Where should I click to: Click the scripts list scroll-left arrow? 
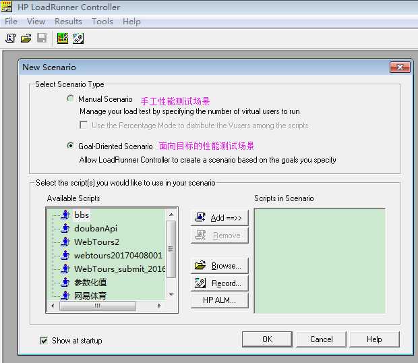[x=53, y=306]
